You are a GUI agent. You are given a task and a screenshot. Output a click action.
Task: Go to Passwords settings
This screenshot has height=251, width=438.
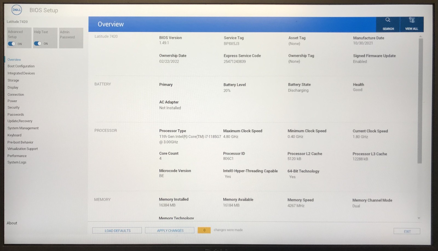click(x=16, y=115)
